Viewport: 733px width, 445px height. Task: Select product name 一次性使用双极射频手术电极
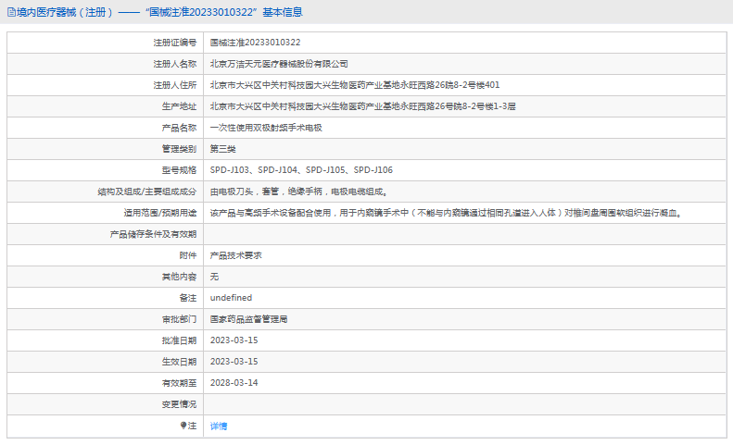click(x=266, y=128)
